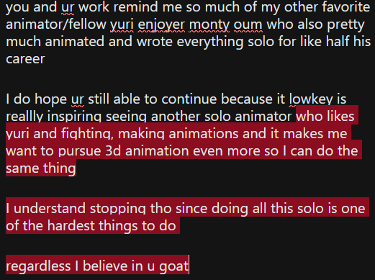
Task: Click the highlighted phrase "same thing"
Action: 41,168
